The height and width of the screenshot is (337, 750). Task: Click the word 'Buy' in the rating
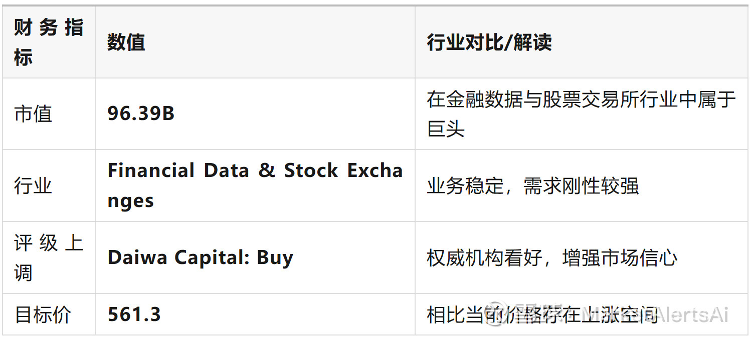click(275, 258)
